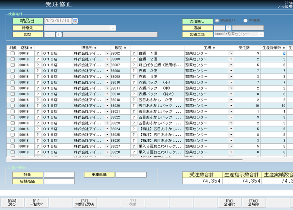Image resolution: width=293 pixels, height=210 pixels.
Task: Open store lookup ? in row 99025
Action: (38, 135)
